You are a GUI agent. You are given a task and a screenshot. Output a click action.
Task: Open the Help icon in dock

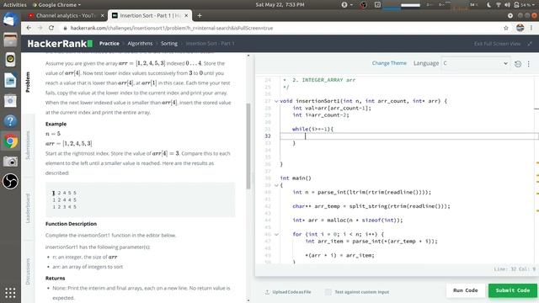(x=10, y=121)
